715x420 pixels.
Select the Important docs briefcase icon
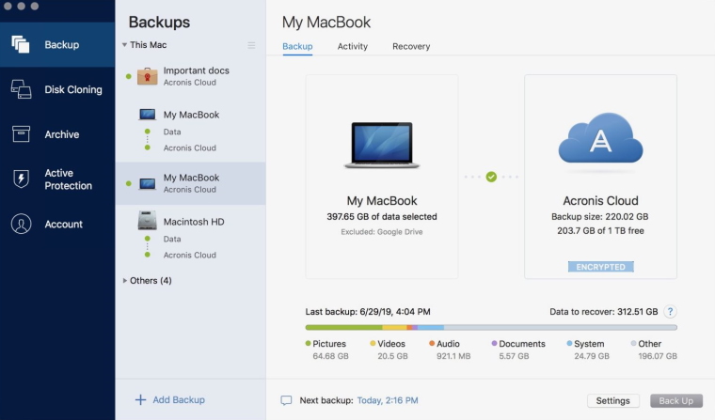[148, 76]
